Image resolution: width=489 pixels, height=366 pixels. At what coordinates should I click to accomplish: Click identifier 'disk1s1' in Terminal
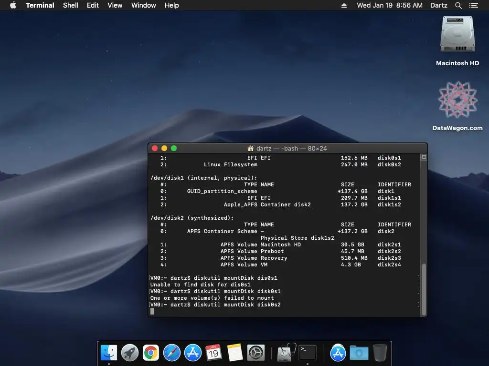(x=389, y=198)
